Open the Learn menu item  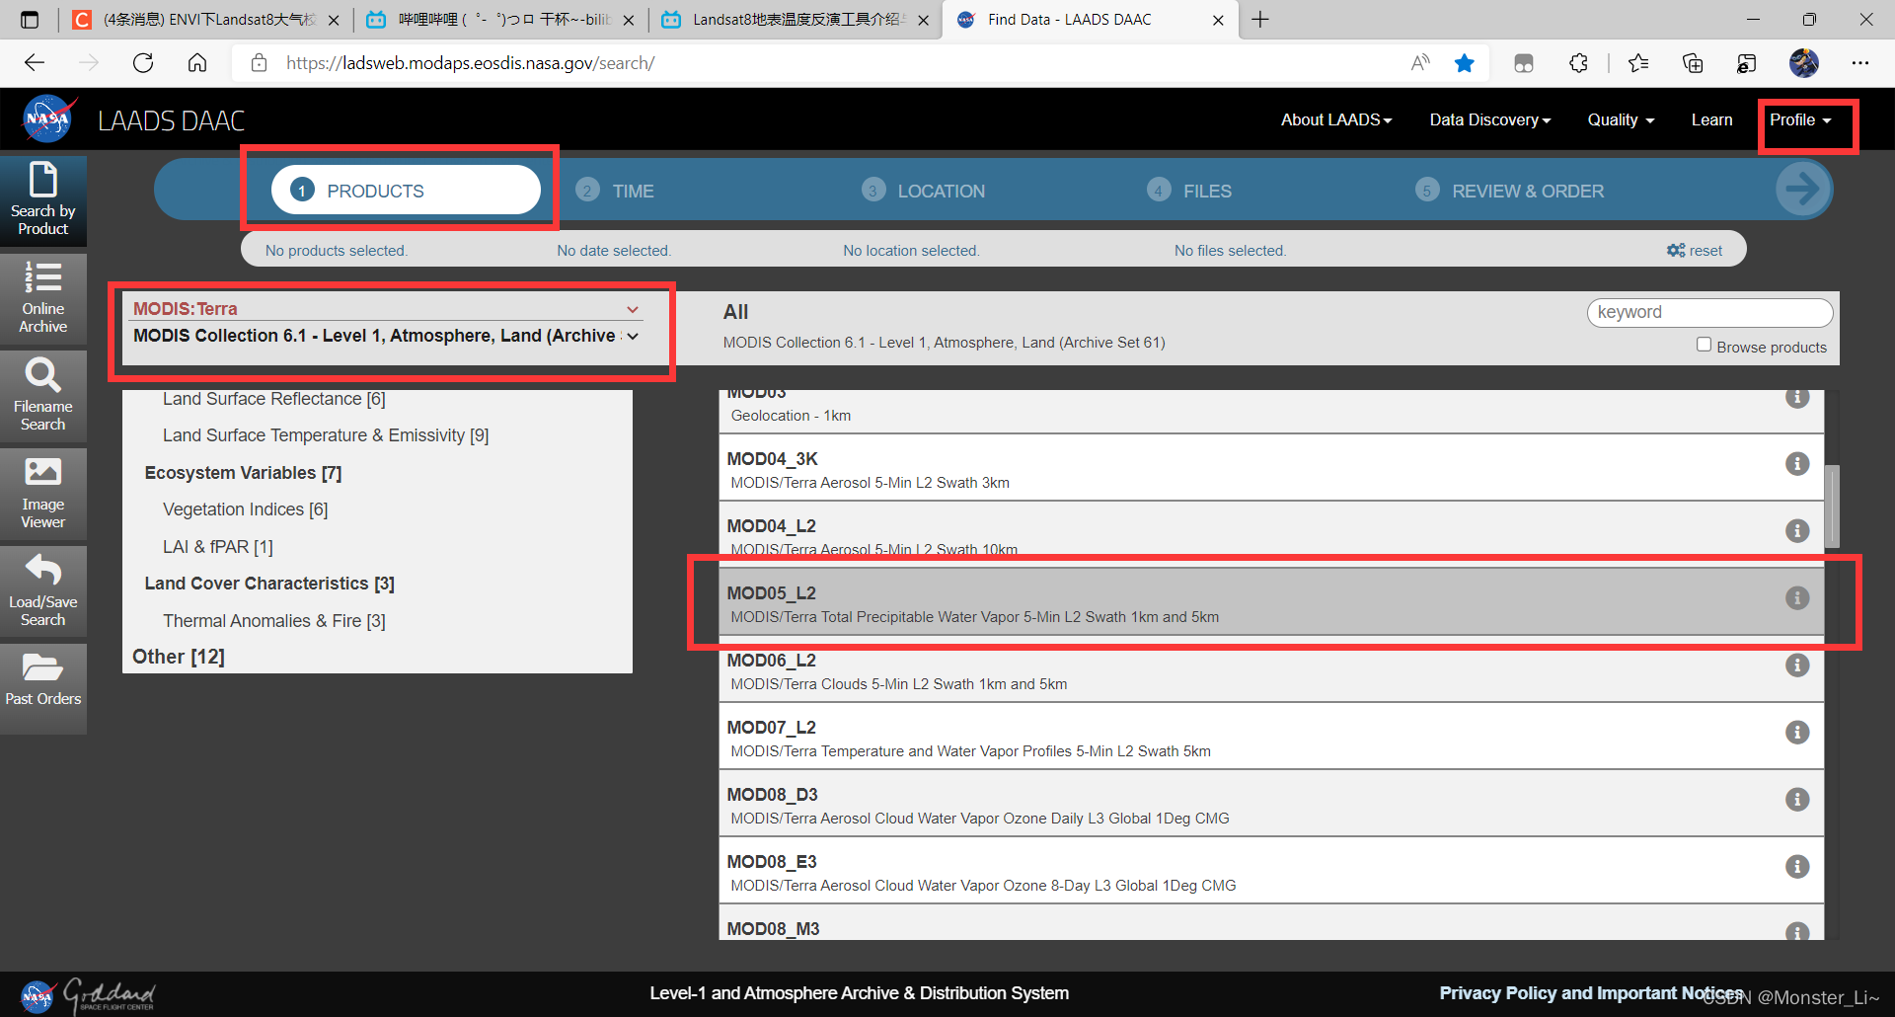[x=1711, y=119]
